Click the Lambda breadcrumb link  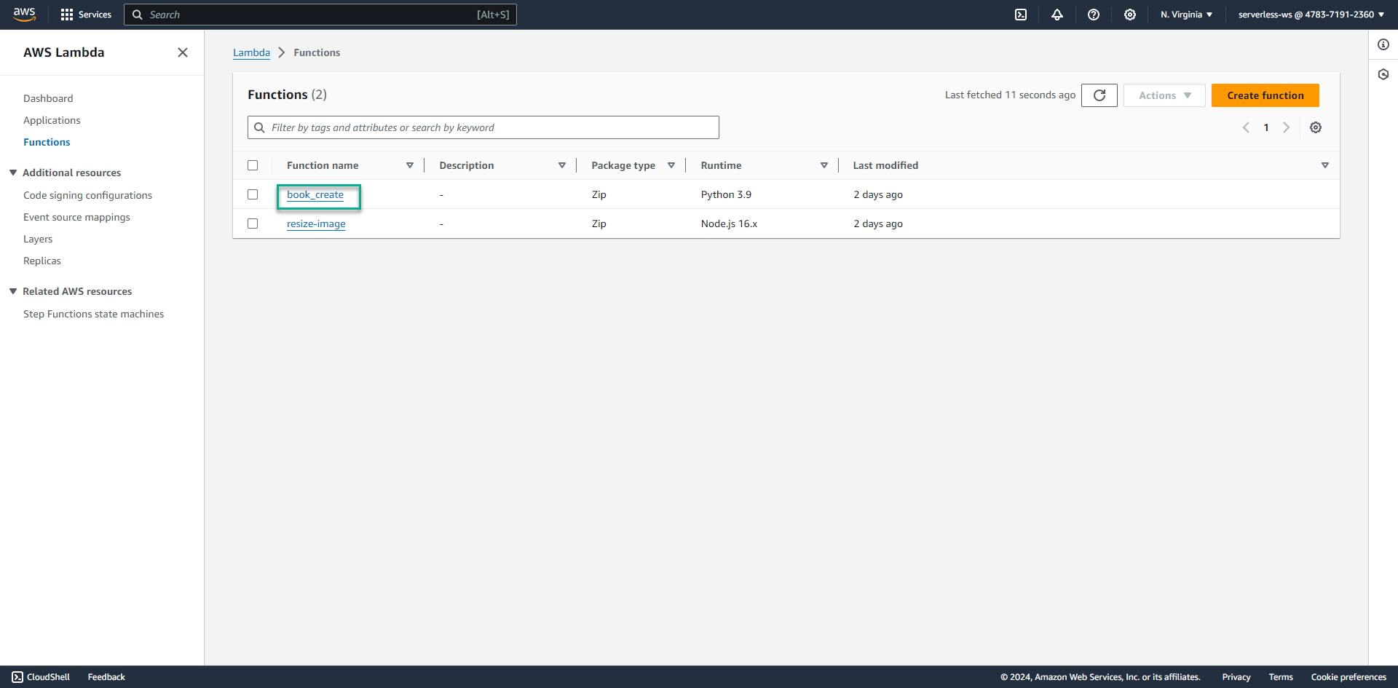click(251, 52)
